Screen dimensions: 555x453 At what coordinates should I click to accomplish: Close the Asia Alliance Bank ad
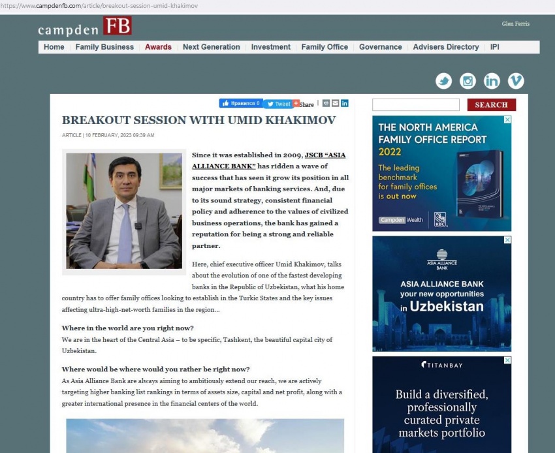coord(507,240)
